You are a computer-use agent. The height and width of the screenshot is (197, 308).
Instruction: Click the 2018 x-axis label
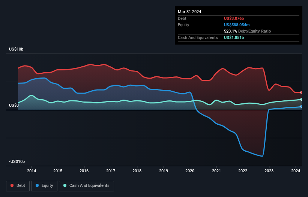click(137, 171)
